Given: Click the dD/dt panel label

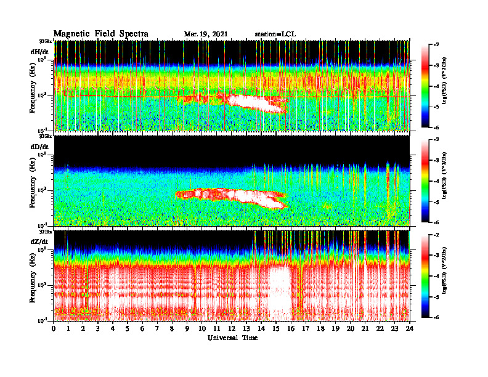Looking at the screenshot, I should click(x=39, y=147).
